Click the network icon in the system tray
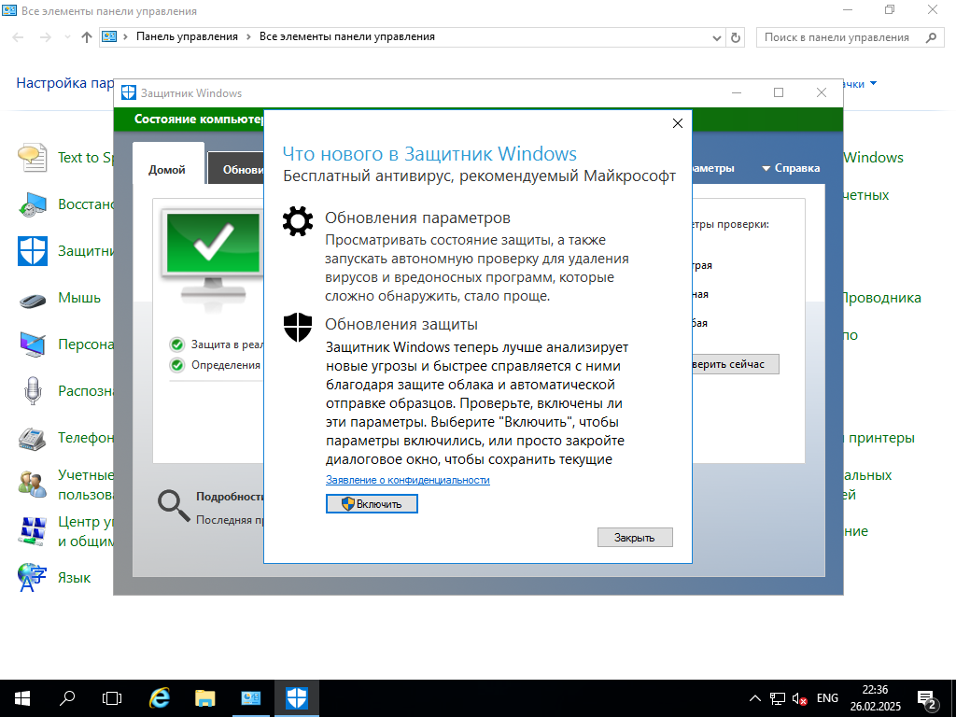 (778, 698)
